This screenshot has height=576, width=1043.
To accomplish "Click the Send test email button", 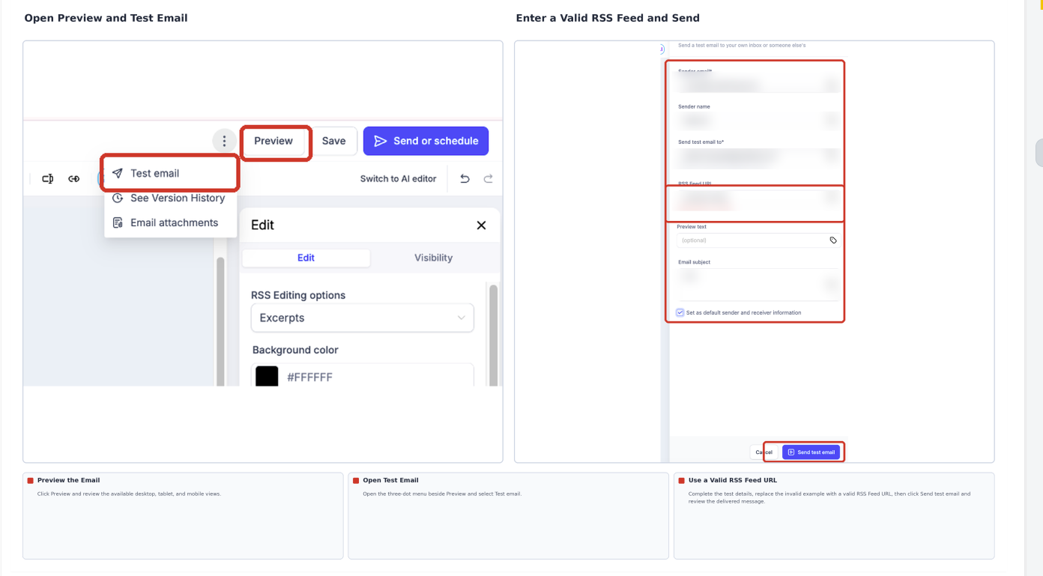I will (x=811, y=452).
